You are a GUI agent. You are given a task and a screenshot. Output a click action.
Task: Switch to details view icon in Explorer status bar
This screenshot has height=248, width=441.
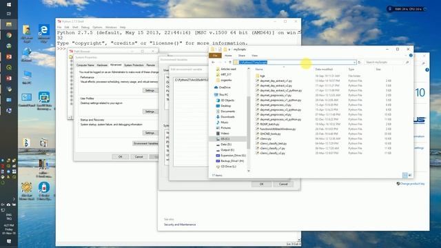coord(405,175)
